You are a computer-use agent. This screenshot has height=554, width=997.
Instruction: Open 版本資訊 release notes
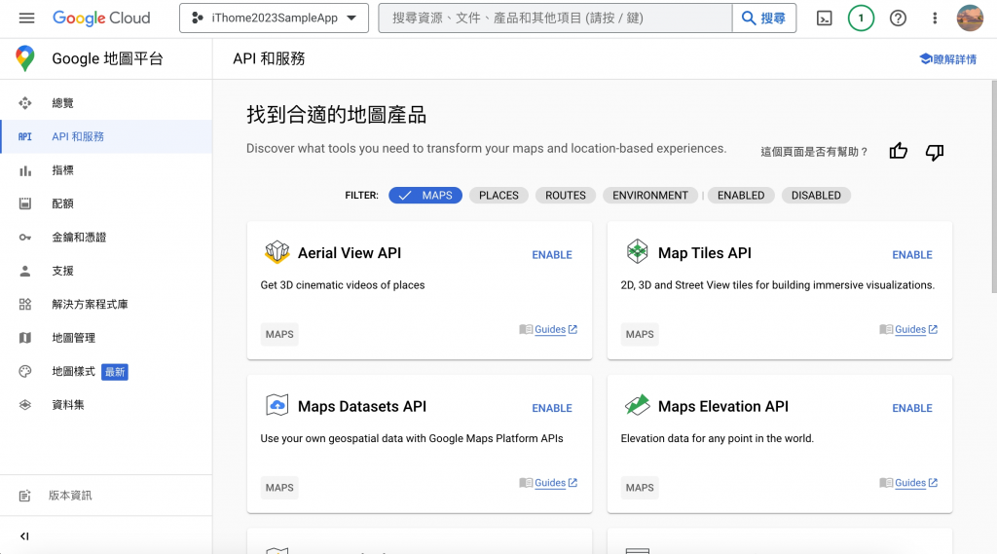pyautogui.click(x=106, y=496)
